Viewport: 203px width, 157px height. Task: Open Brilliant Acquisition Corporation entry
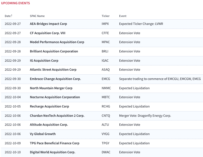tap(54, 51)
